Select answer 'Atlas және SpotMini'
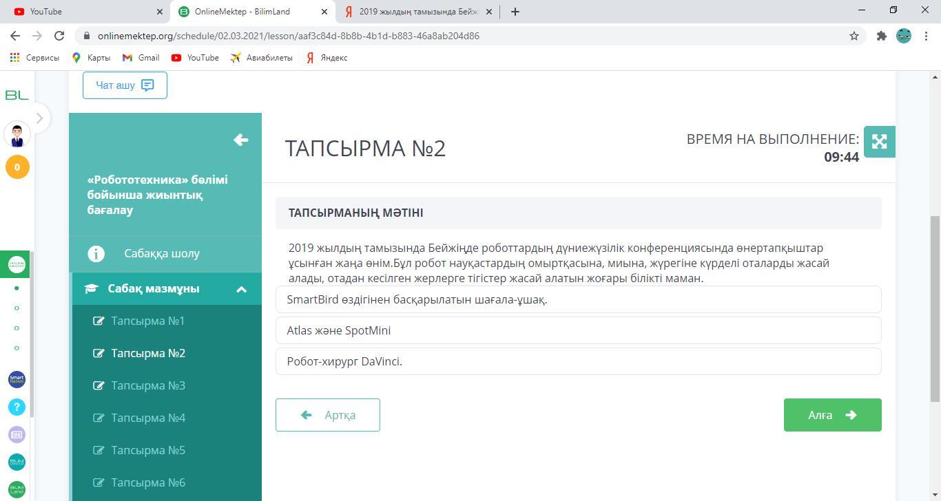The height and width of the screenshot is (501, 941). (x=578, y=330)
